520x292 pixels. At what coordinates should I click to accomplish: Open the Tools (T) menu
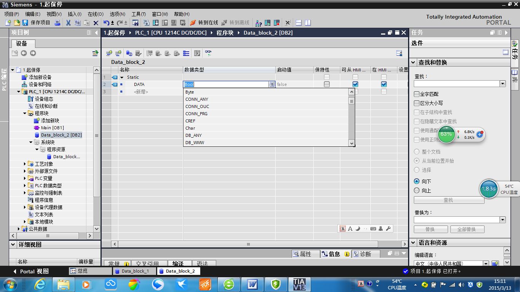point(139,14)
